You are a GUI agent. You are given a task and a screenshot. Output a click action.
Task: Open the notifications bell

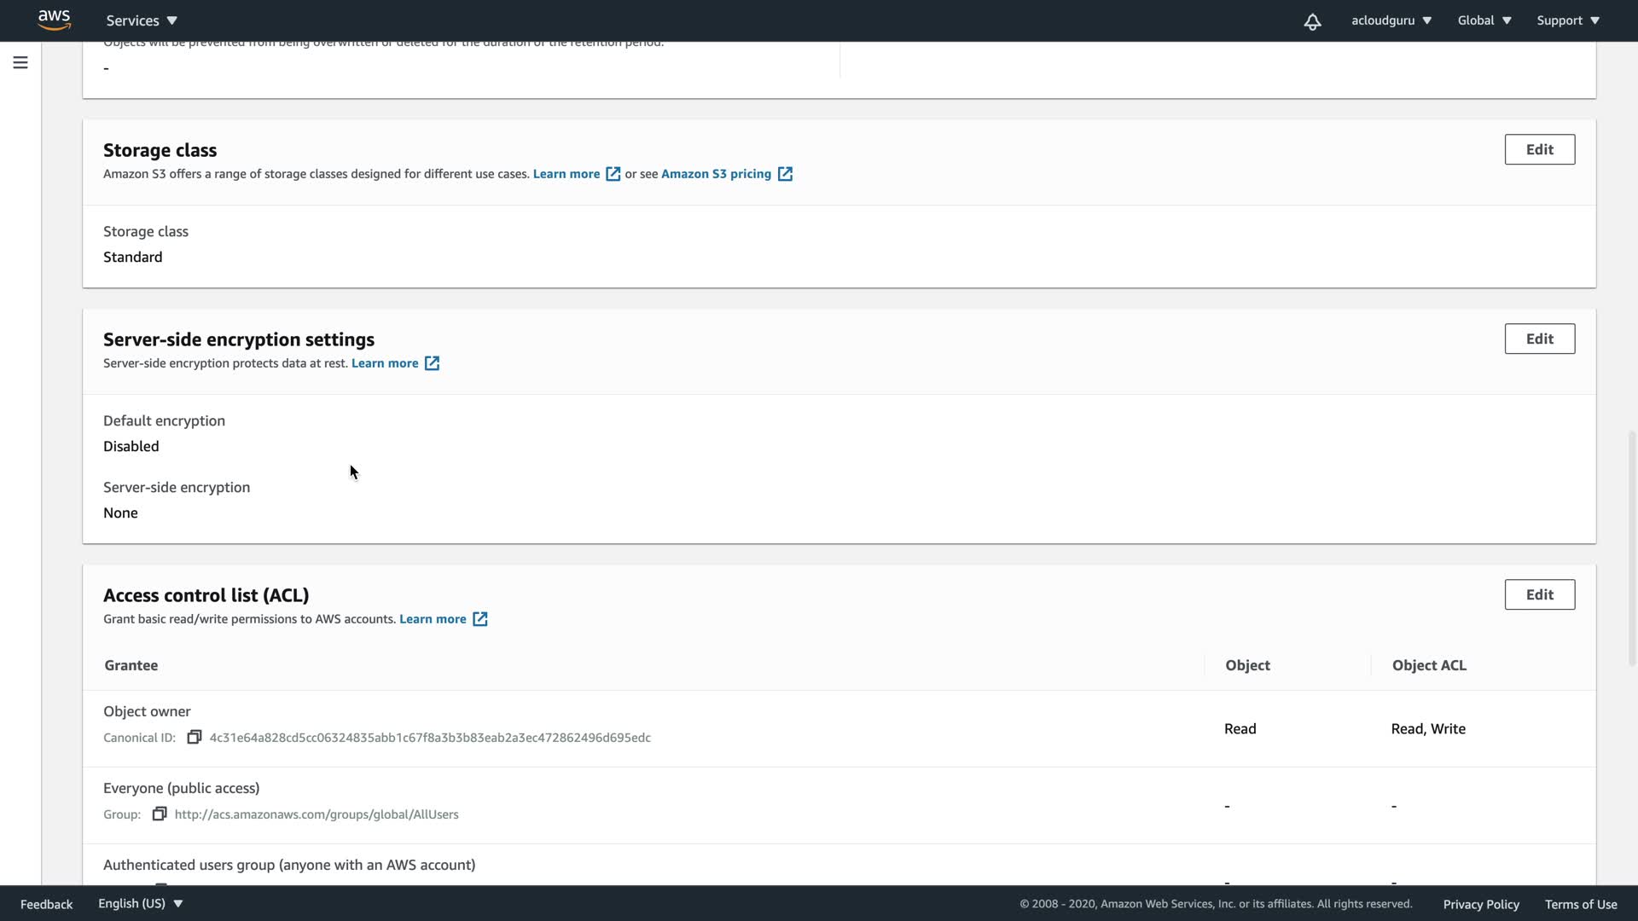coord(1312,21)
